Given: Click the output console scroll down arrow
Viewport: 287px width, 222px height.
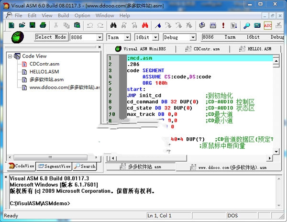Looking at the screenshot, I should 279,206.
